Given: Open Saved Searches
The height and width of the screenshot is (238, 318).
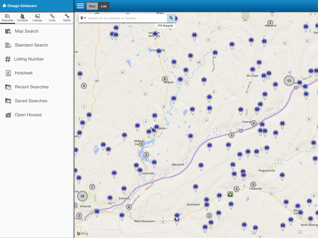Looking at the screenshot, I should point(31,101).
